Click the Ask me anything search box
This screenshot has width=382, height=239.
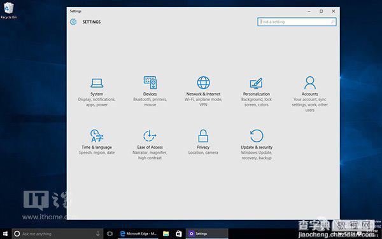pos(58,234)
